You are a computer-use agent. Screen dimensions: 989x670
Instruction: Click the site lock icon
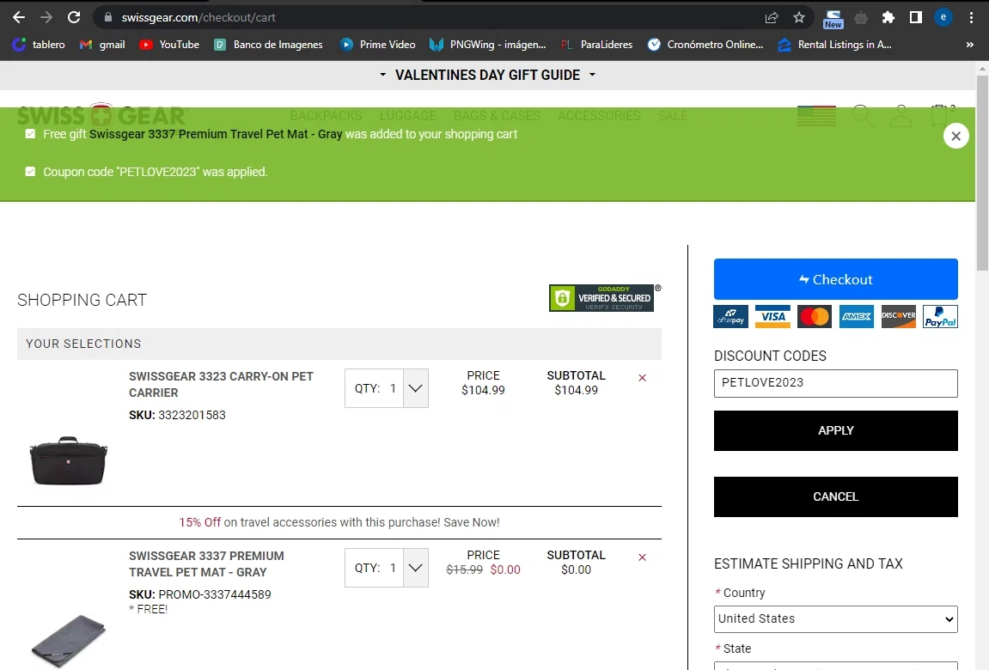(108, 18)
